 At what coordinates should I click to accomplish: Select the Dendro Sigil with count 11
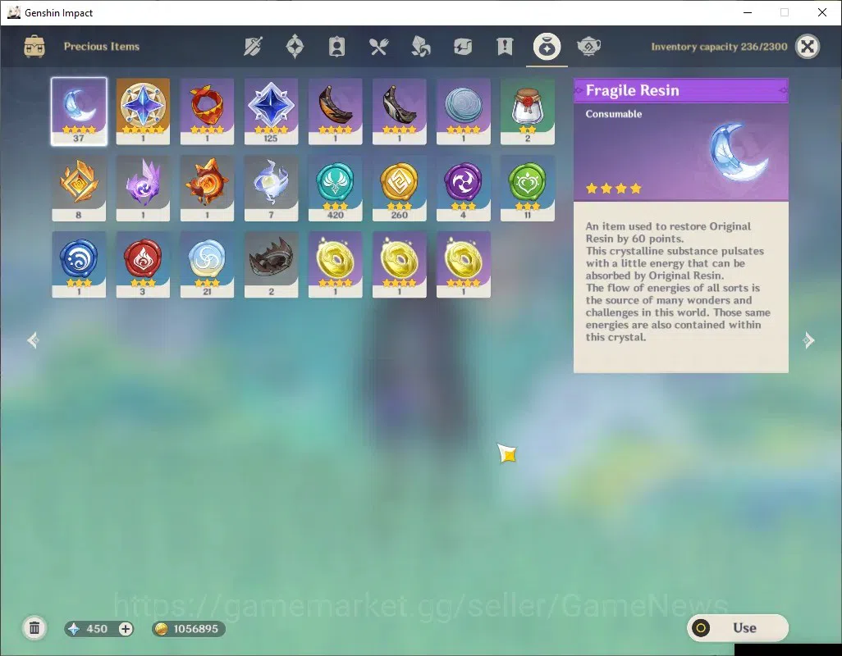[x=528, y=189]
